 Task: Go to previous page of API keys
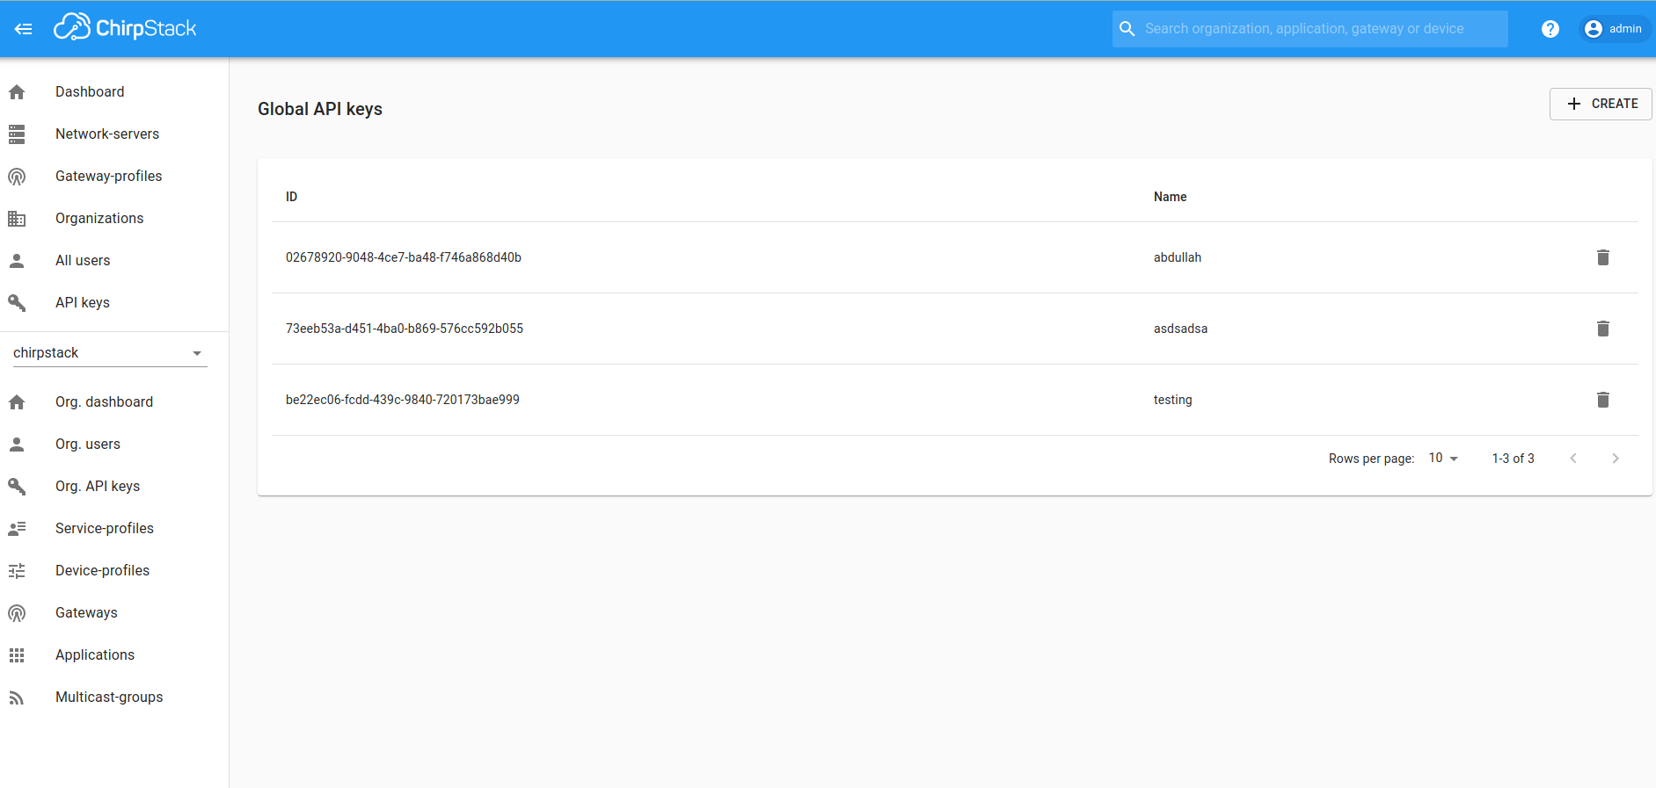point(1573,459)
